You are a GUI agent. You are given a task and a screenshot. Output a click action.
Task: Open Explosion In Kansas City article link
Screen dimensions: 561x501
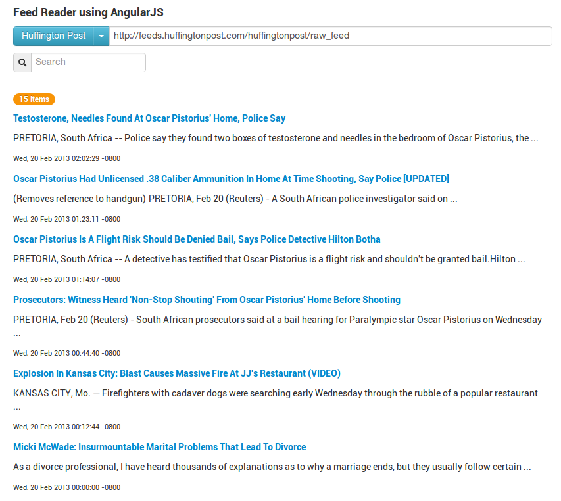(x=177, y=373)
